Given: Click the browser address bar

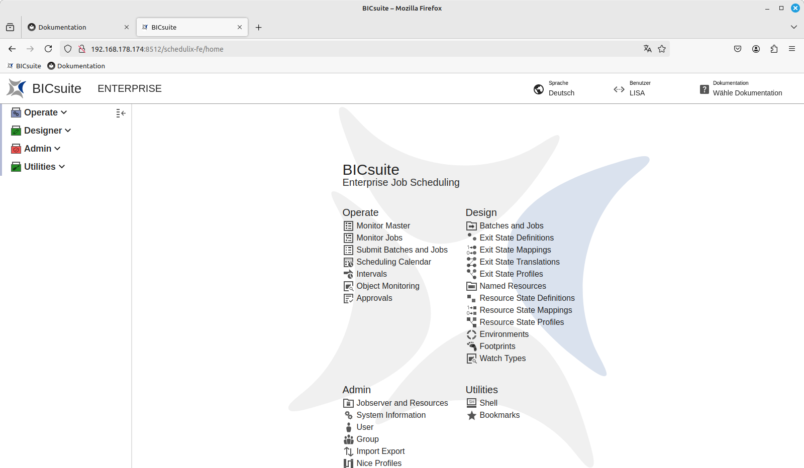Looking at the screenshot, I should pyautogui.click(x=352, y=49).
